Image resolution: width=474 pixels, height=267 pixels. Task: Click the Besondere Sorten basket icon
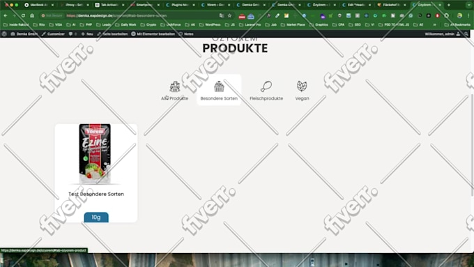click(x=219, y=86)
